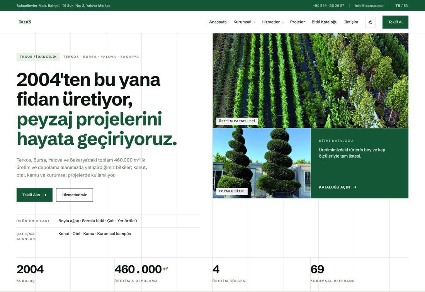425x292 pixels.
Task: Click the 2004 Kuruluş statistic
Action: coord(30,273)
